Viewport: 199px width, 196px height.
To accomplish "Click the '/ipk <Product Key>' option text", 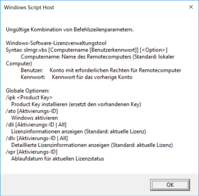I will pos(29,98).
